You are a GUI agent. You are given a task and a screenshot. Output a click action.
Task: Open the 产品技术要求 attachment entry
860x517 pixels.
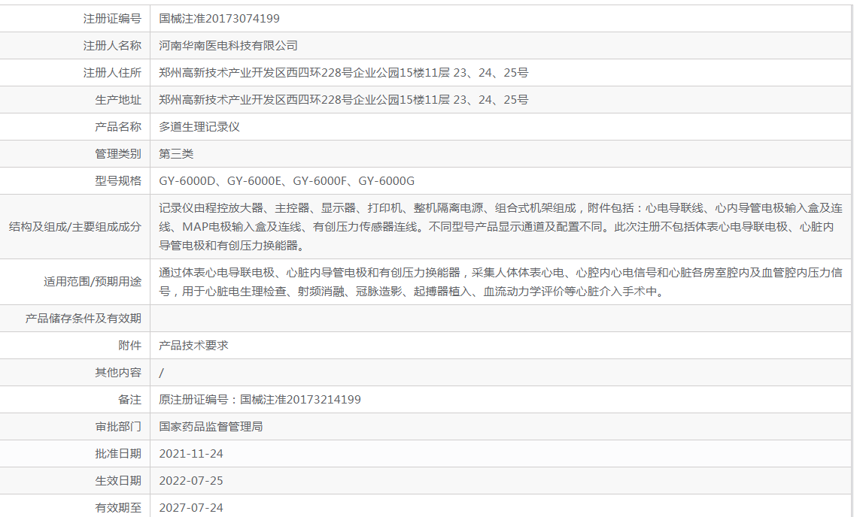pyautogui.click(x=193, y=346)
